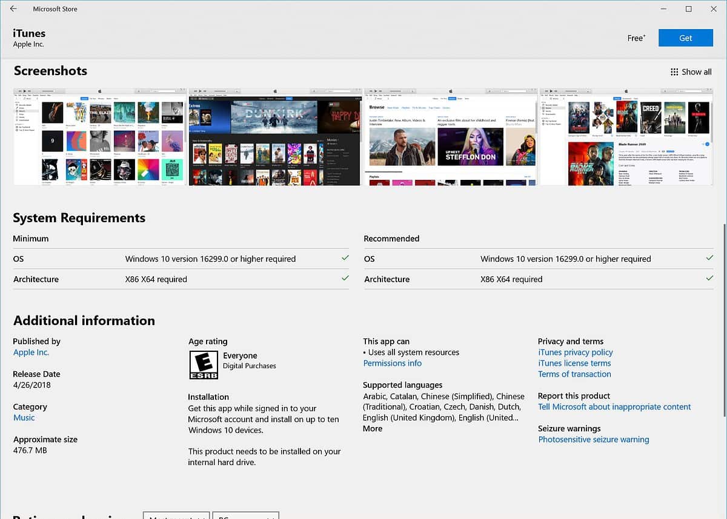Maximize the Microsoft Store window

point(688,9)
